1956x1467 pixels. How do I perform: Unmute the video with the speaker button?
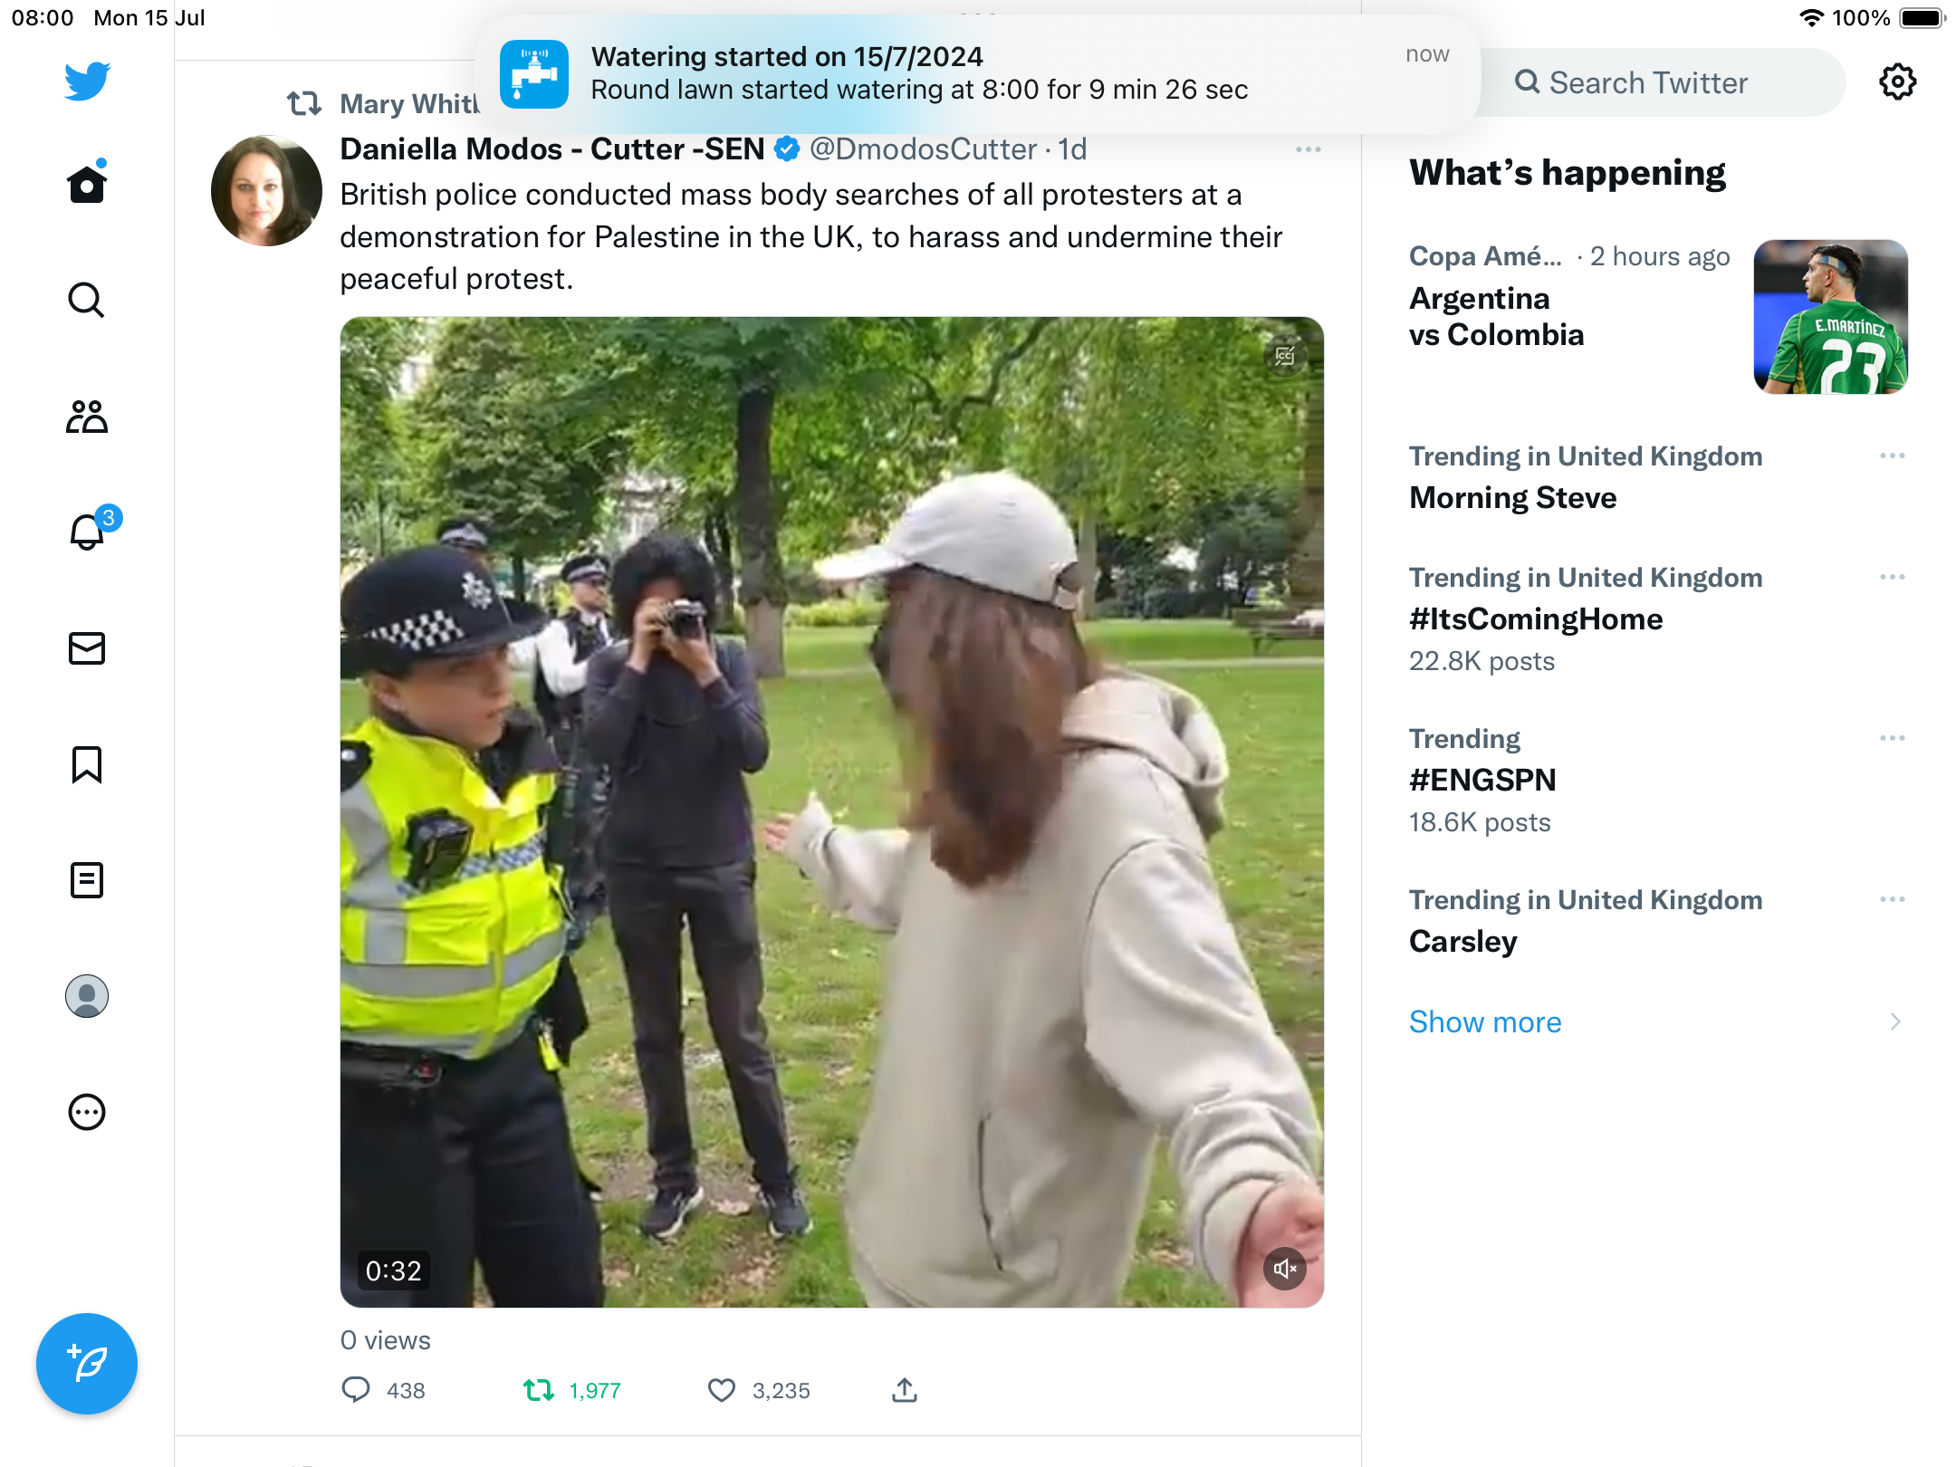(1284, 1269)
